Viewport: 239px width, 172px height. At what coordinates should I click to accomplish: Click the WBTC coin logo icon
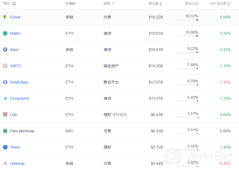pos(5,66)
